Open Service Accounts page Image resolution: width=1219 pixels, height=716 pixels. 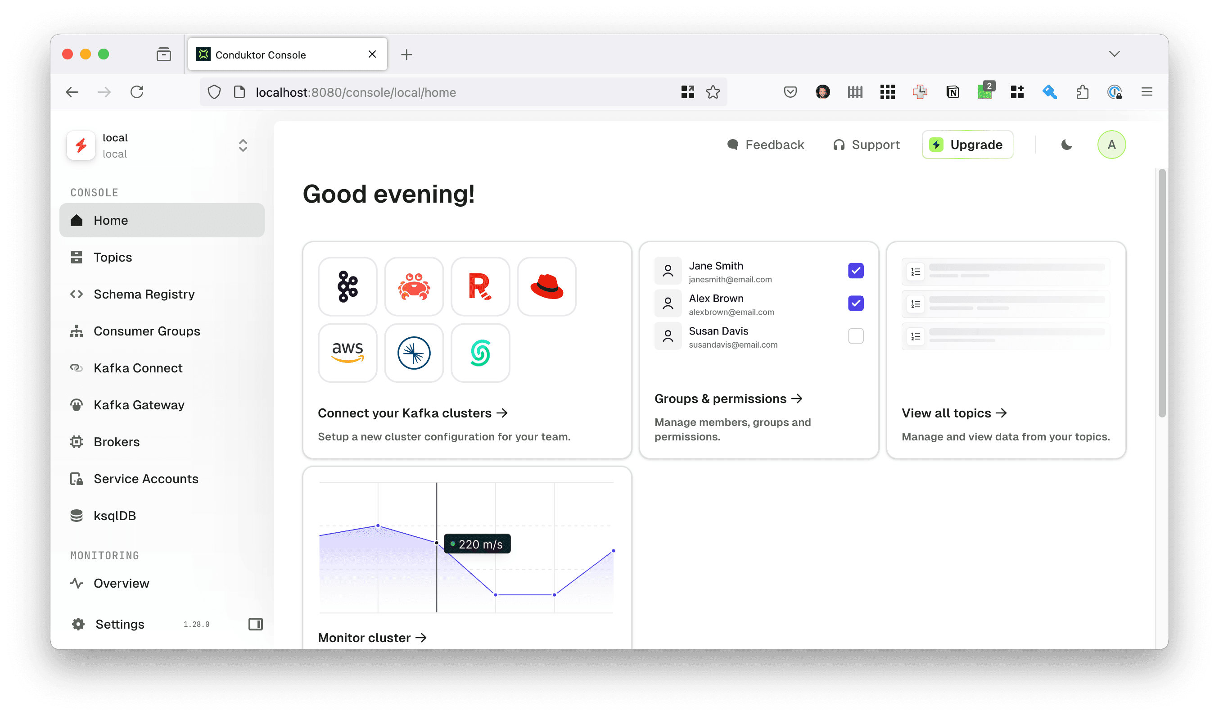162,479
